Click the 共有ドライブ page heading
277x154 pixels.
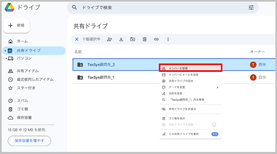coord(90,26)
